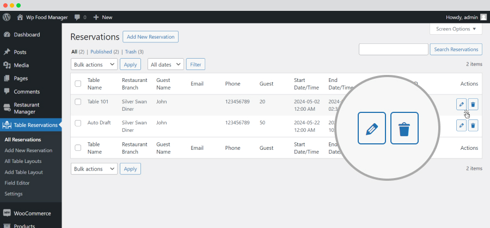Click phone 123456789 in Table 101 row
The image size is (490, 228).
coord(237,102)
